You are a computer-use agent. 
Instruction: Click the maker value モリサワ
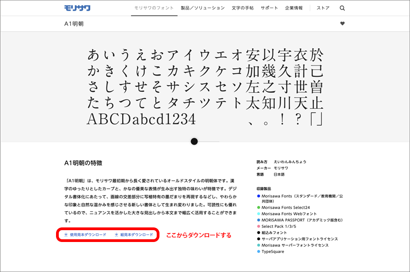[281, 168]
